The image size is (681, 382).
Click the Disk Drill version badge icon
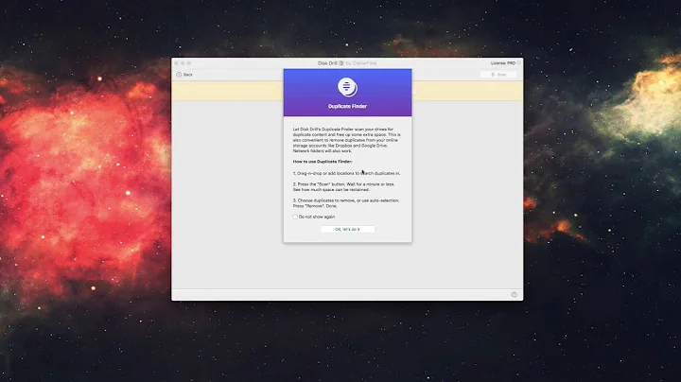click(341, 63)
